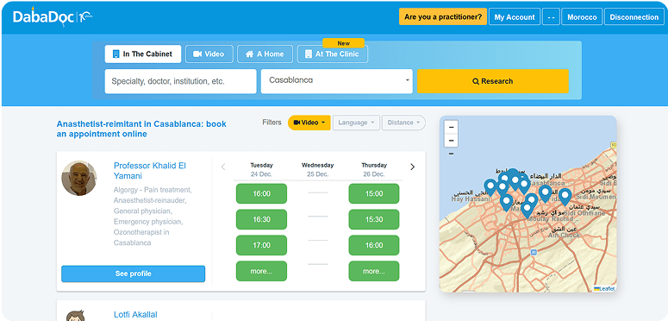Open My Account menu
Screen dimensions: 668x321
(x=515, y=17)
